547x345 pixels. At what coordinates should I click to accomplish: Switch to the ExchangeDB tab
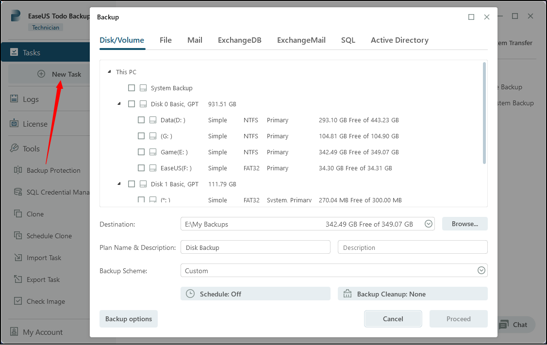pyautogui.click(x=239, y=40)
